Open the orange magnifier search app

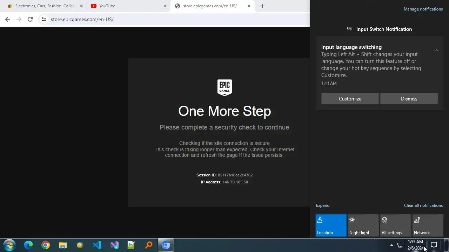point(149,245)
